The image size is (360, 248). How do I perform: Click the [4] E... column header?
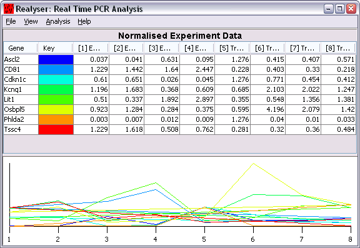click(x=197, y=48)
